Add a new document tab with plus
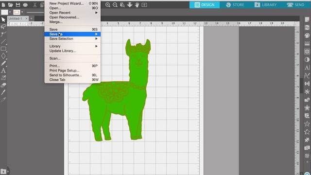 pyautogui.click(x=31, y=18)
